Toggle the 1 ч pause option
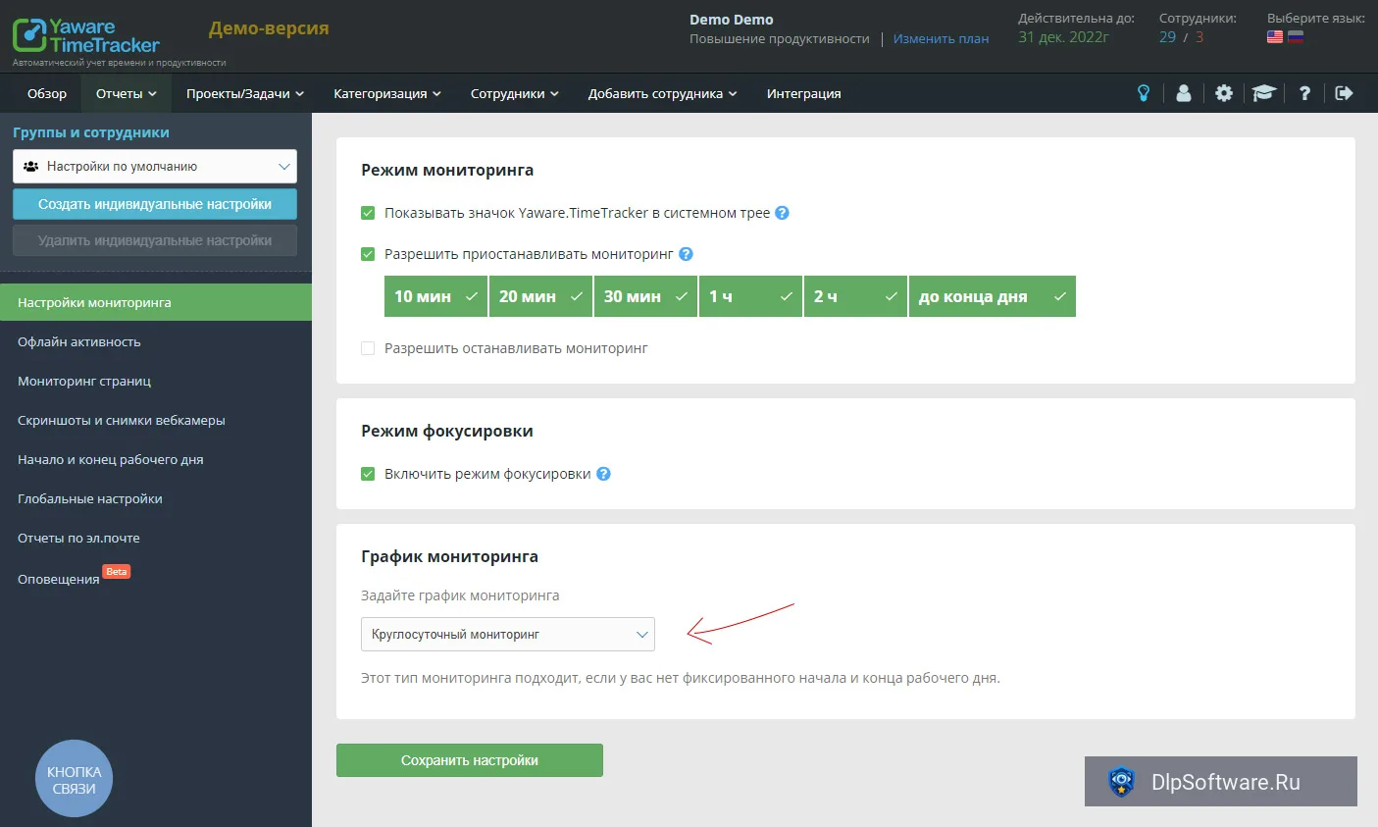The height and width of the screenshot is (827, 1378). tap(750, 296)
